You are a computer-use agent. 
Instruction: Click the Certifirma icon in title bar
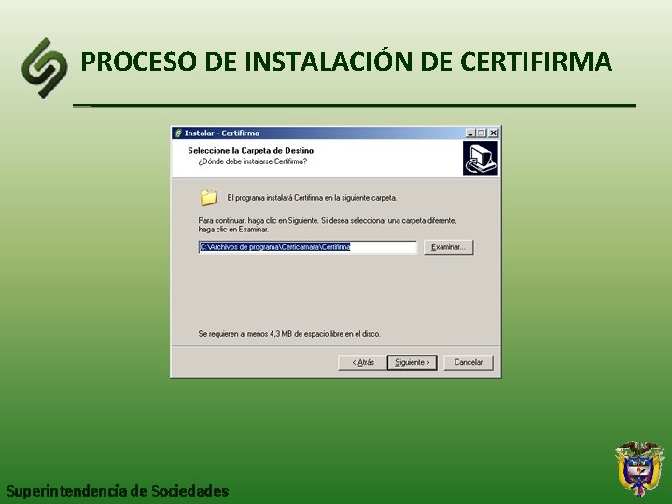click(178, 133)
